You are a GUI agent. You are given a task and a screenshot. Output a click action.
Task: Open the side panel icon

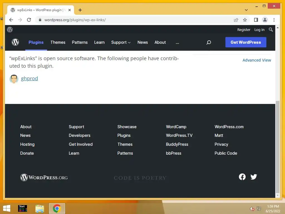[x=256, y=20]
